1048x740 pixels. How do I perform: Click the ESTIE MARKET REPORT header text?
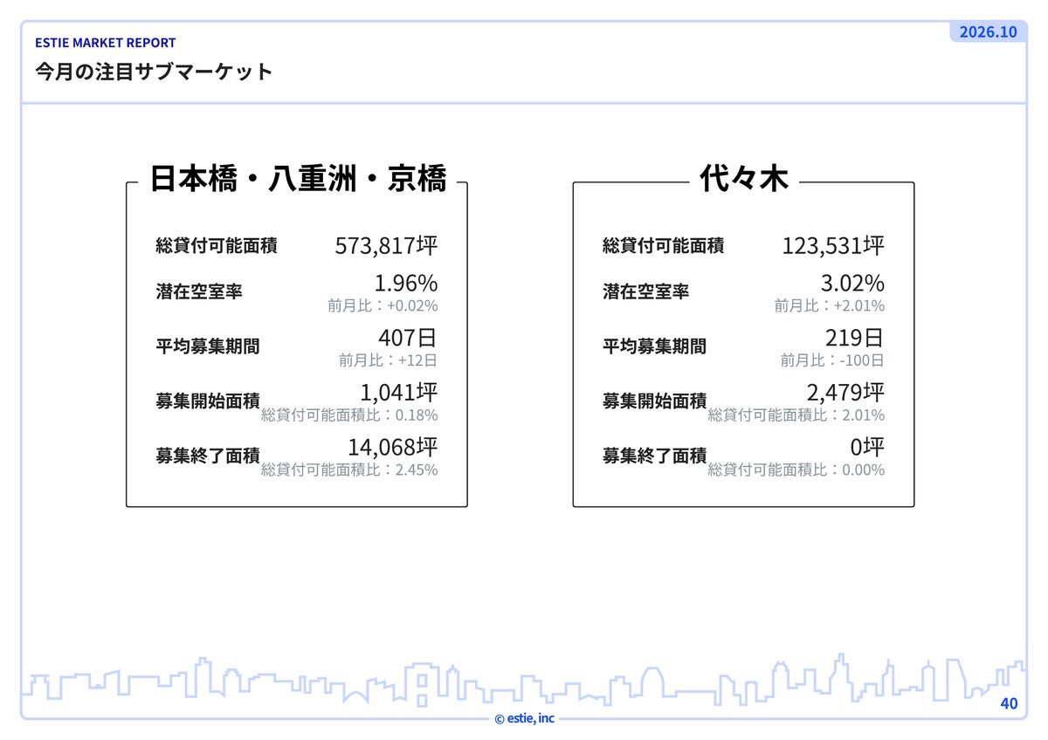click(x=105, y=42)
